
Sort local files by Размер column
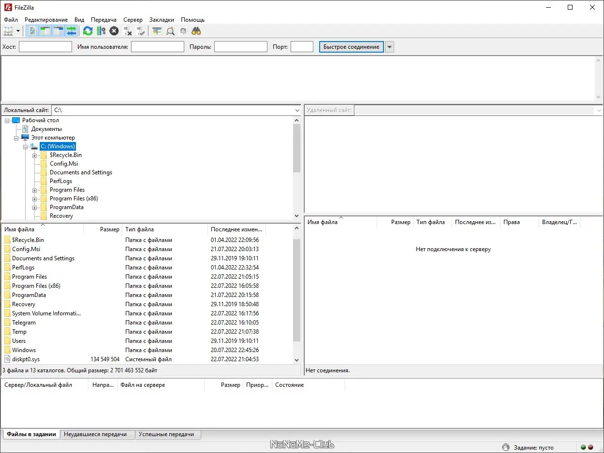pyautogui.click(x=103, y=229)
